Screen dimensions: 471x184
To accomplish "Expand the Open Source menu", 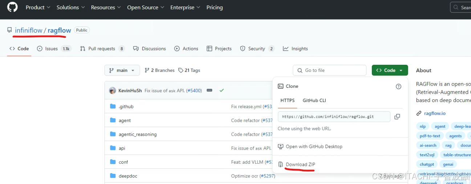I will [x=146, y=7].
